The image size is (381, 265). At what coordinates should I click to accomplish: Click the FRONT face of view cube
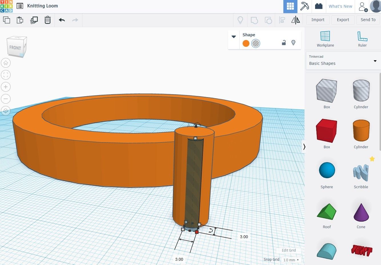click(x=15, y=48)
